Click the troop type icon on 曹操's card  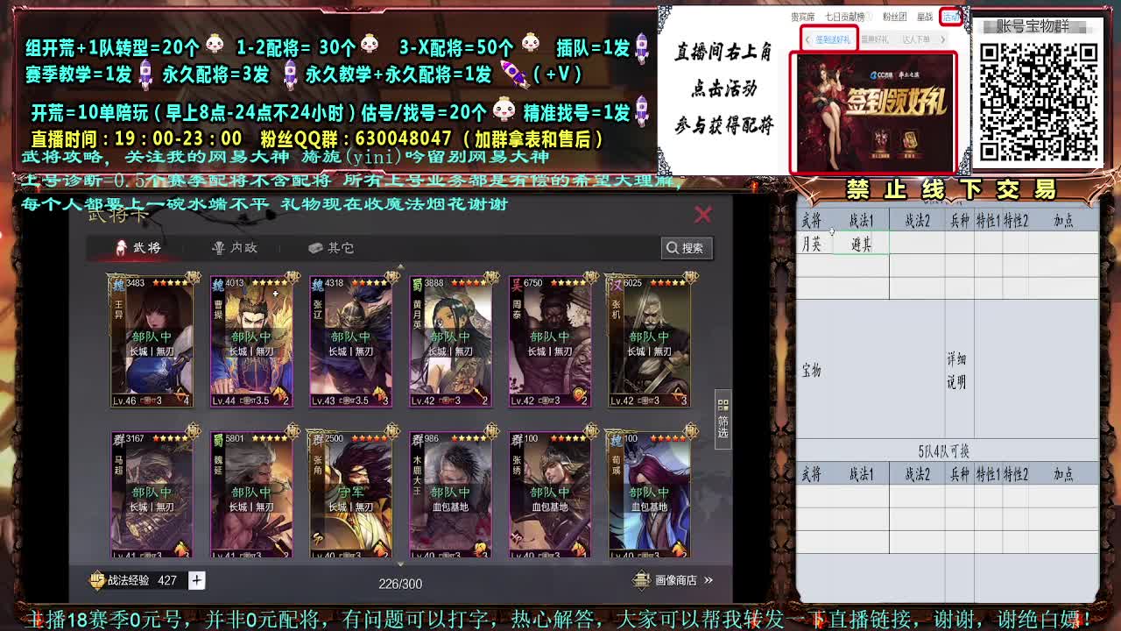(x=279, y=395)
